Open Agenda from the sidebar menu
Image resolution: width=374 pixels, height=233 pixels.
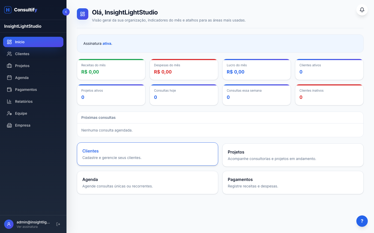click(33, 78)
